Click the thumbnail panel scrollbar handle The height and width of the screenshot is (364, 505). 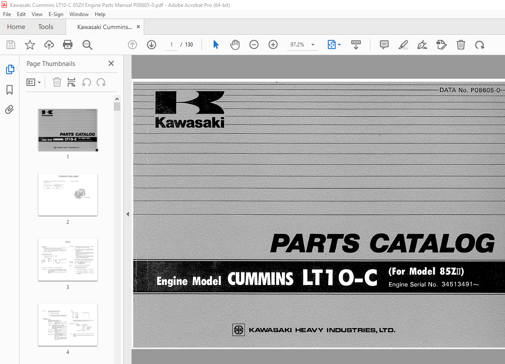117,107
